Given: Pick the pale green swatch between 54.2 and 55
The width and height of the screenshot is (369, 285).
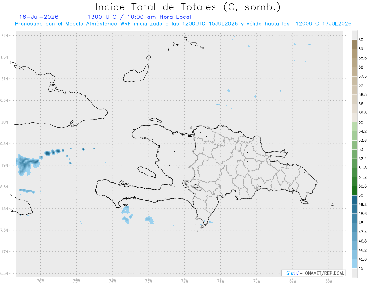Looking at the screenshot, I should 355,127.
